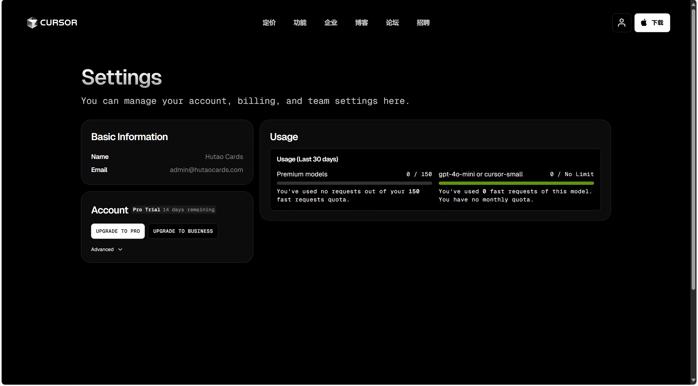Screen dimensions: 698x386
Task: Click the Advanced chevron arrow
Action: (120, 249)
